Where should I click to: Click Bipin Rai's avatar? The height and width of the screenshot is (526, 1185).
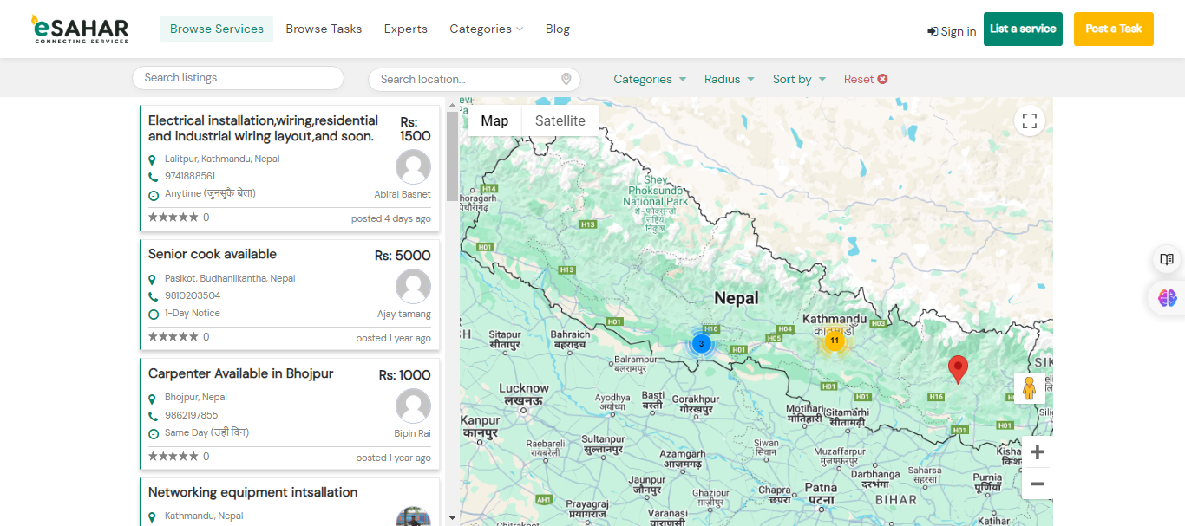point(413,406)
